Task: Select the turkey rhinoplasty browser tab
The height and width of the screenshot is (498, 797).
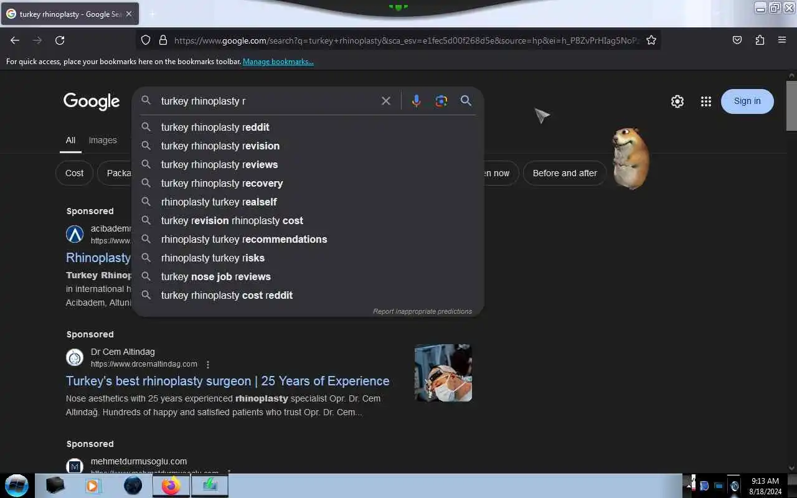Action: (70, 14)
